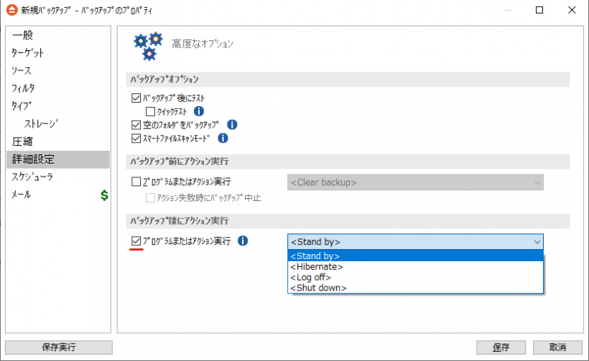Choose <Stand by> from the dropdown list

tap(415, 256)
